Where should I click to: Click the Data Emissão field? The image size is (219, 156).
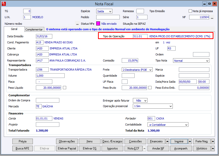pos(44,36)
